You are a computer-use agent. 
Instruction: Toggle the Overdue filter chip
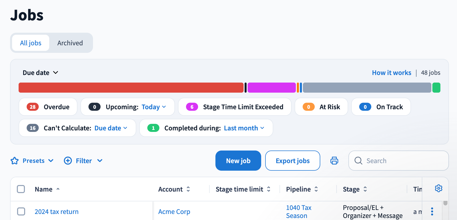(48, 107)
